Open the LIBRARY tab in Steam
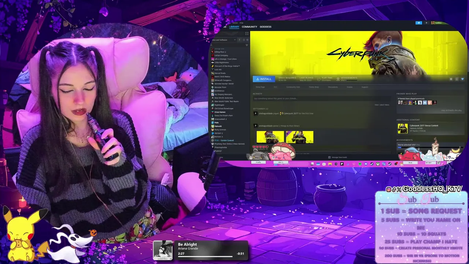The width and height of the screenshot is (469, 264). [x=234, y=27]
